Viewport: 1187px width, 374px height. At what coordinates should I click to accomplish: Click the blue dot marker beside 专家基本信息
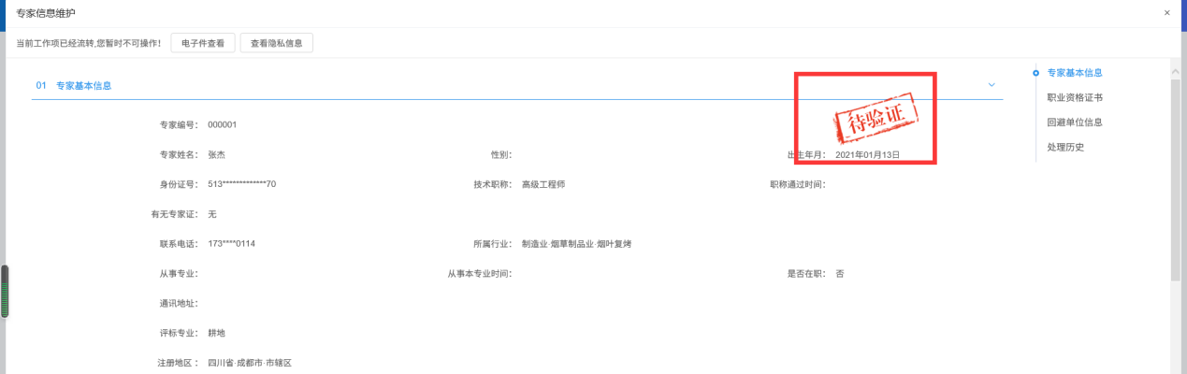[1035, 73]
